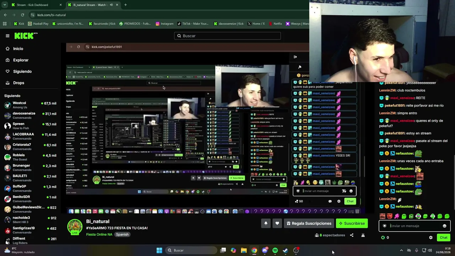Click the address bar URL kick.com/bi-natural

pos(52,15)
